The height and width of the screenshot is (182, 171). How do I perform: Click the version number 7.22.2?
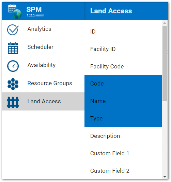(x=31, y=15)
